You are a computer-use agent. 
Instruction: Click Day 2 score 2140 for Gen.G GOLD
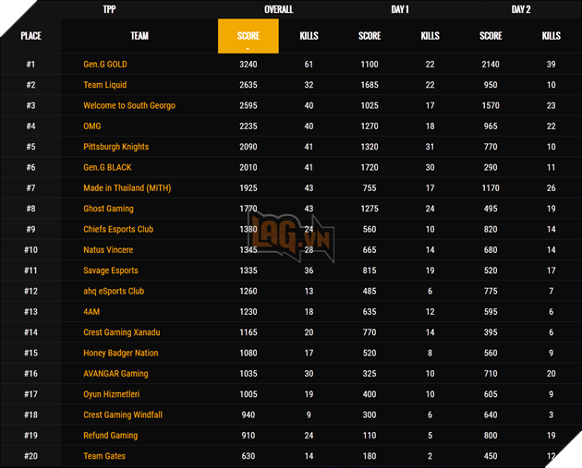coord(491,65)
